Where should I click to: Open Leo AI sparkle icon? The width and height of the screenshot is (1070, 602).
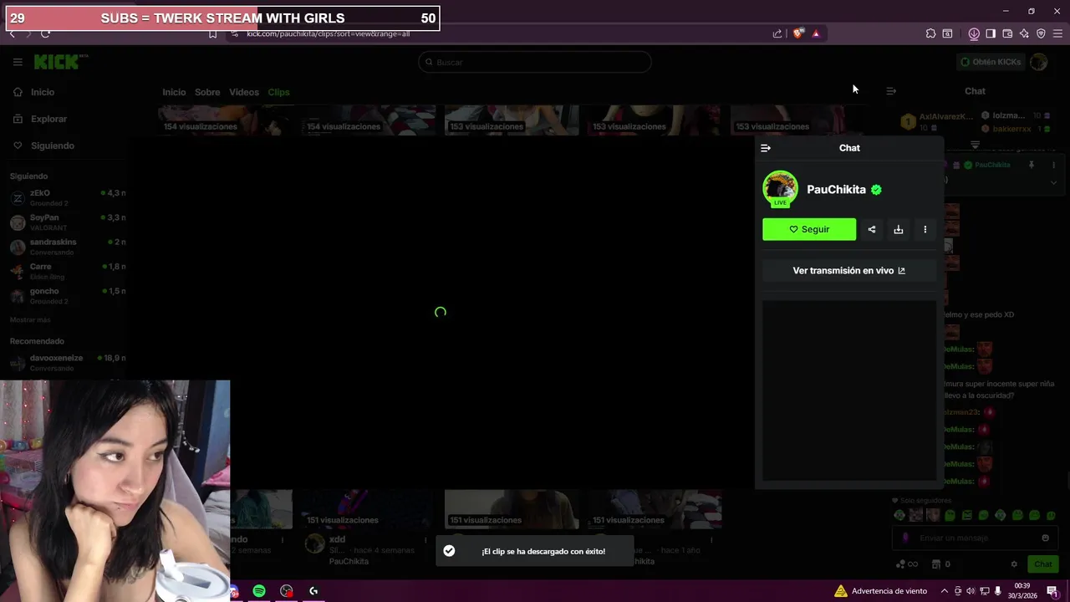pyautogui.click(x=1024, y=33)
